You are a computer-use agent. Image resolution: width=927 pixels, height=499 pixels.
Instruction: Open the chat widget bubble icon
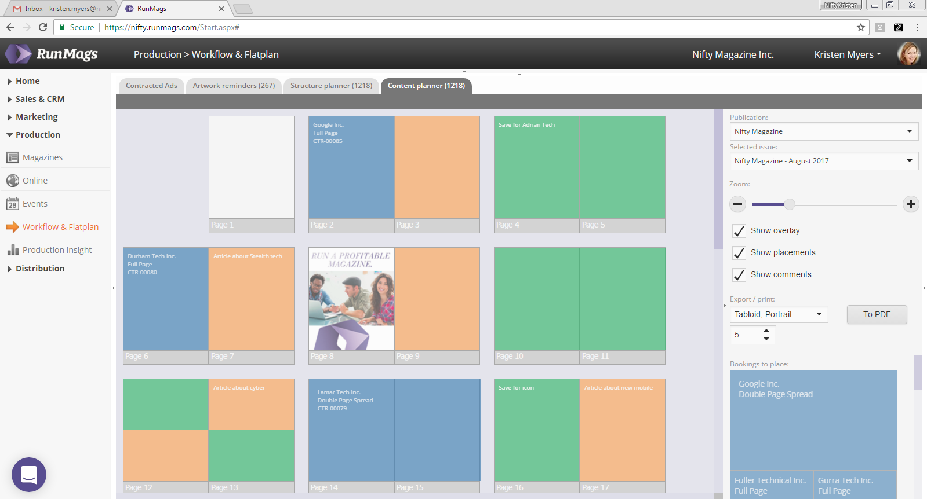point(29,475)
